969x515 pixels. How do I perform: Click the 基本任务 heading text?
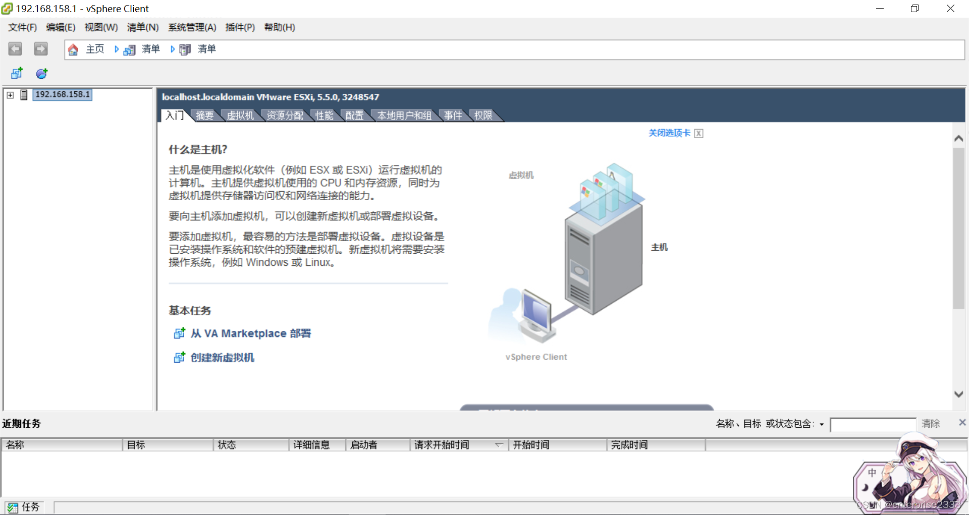pos(190,310)
